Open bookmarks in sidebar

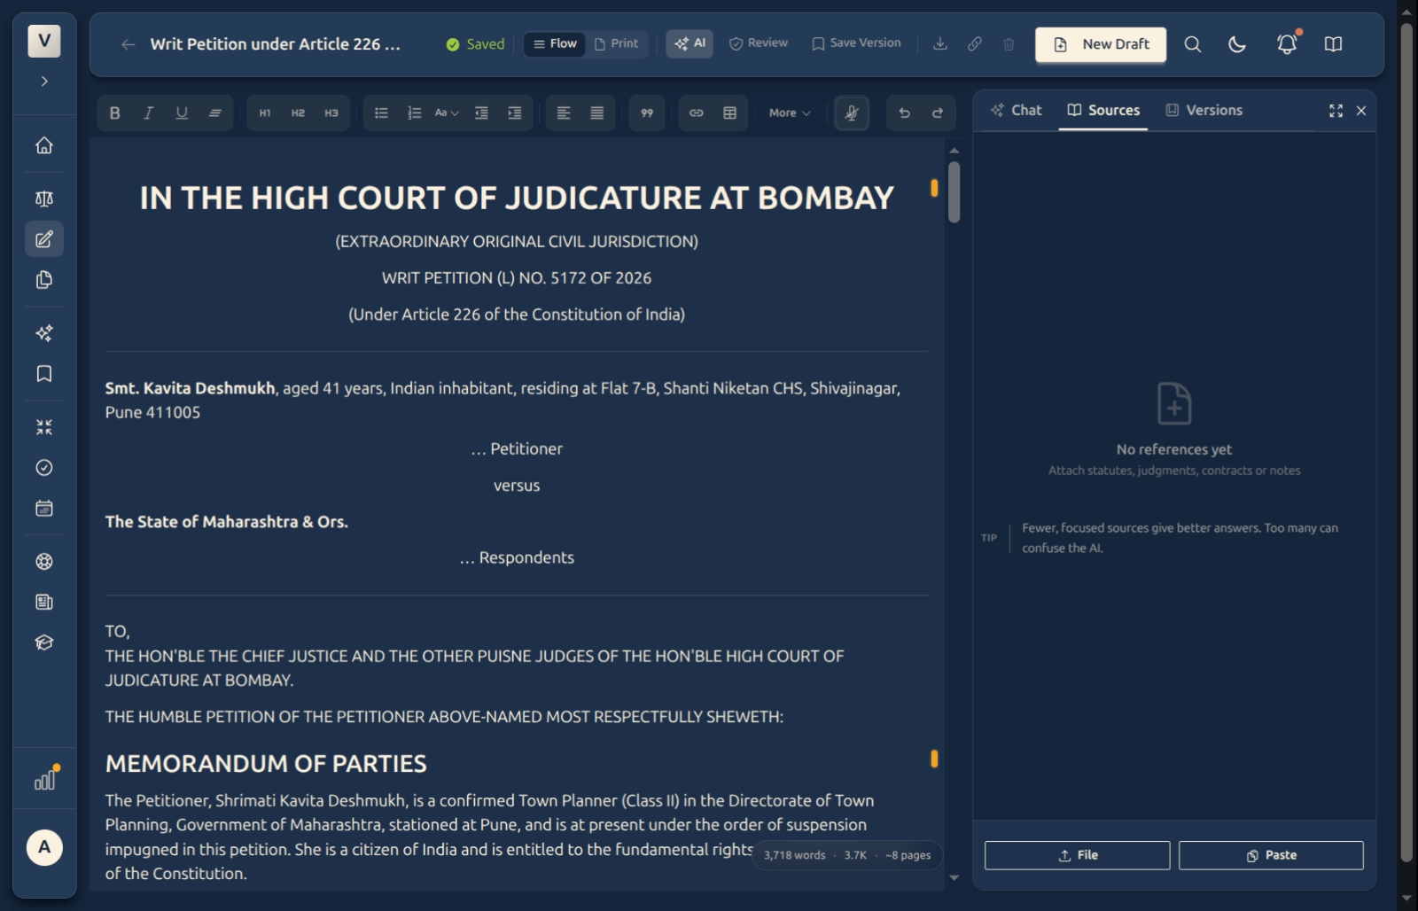44,374
